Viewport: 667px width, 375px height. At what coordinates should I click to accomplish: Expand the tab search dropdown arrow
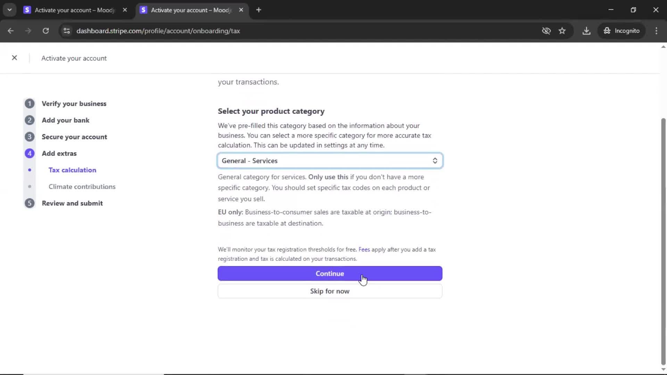[10, 10]
